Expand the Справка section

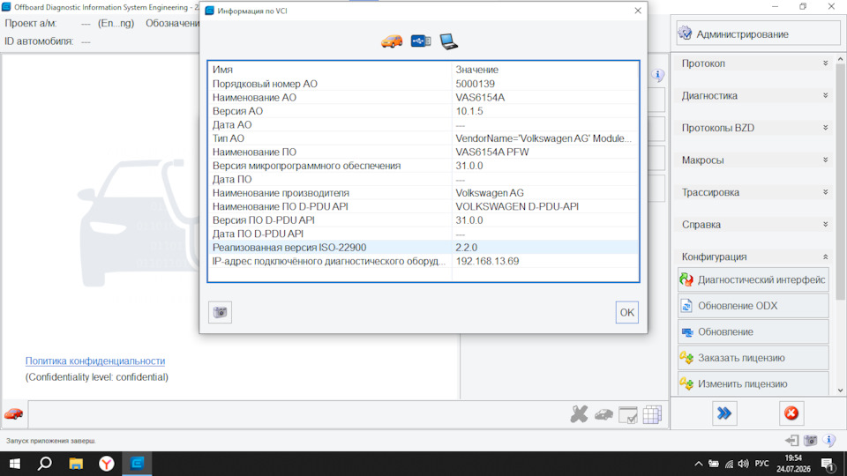(x=754, y=225)
